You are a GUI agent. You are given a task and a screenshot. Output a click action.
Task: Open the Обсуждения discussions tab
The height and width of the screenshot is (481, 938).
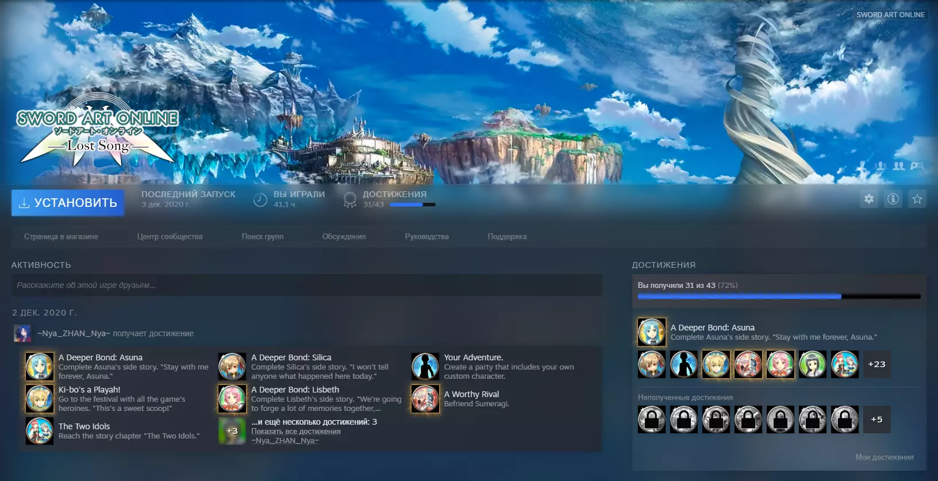(344, 237)
